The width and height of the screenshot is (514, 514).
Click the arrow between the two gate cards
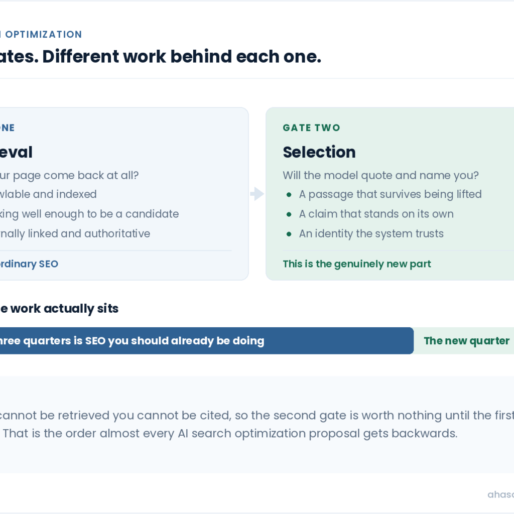coord(257,194)
